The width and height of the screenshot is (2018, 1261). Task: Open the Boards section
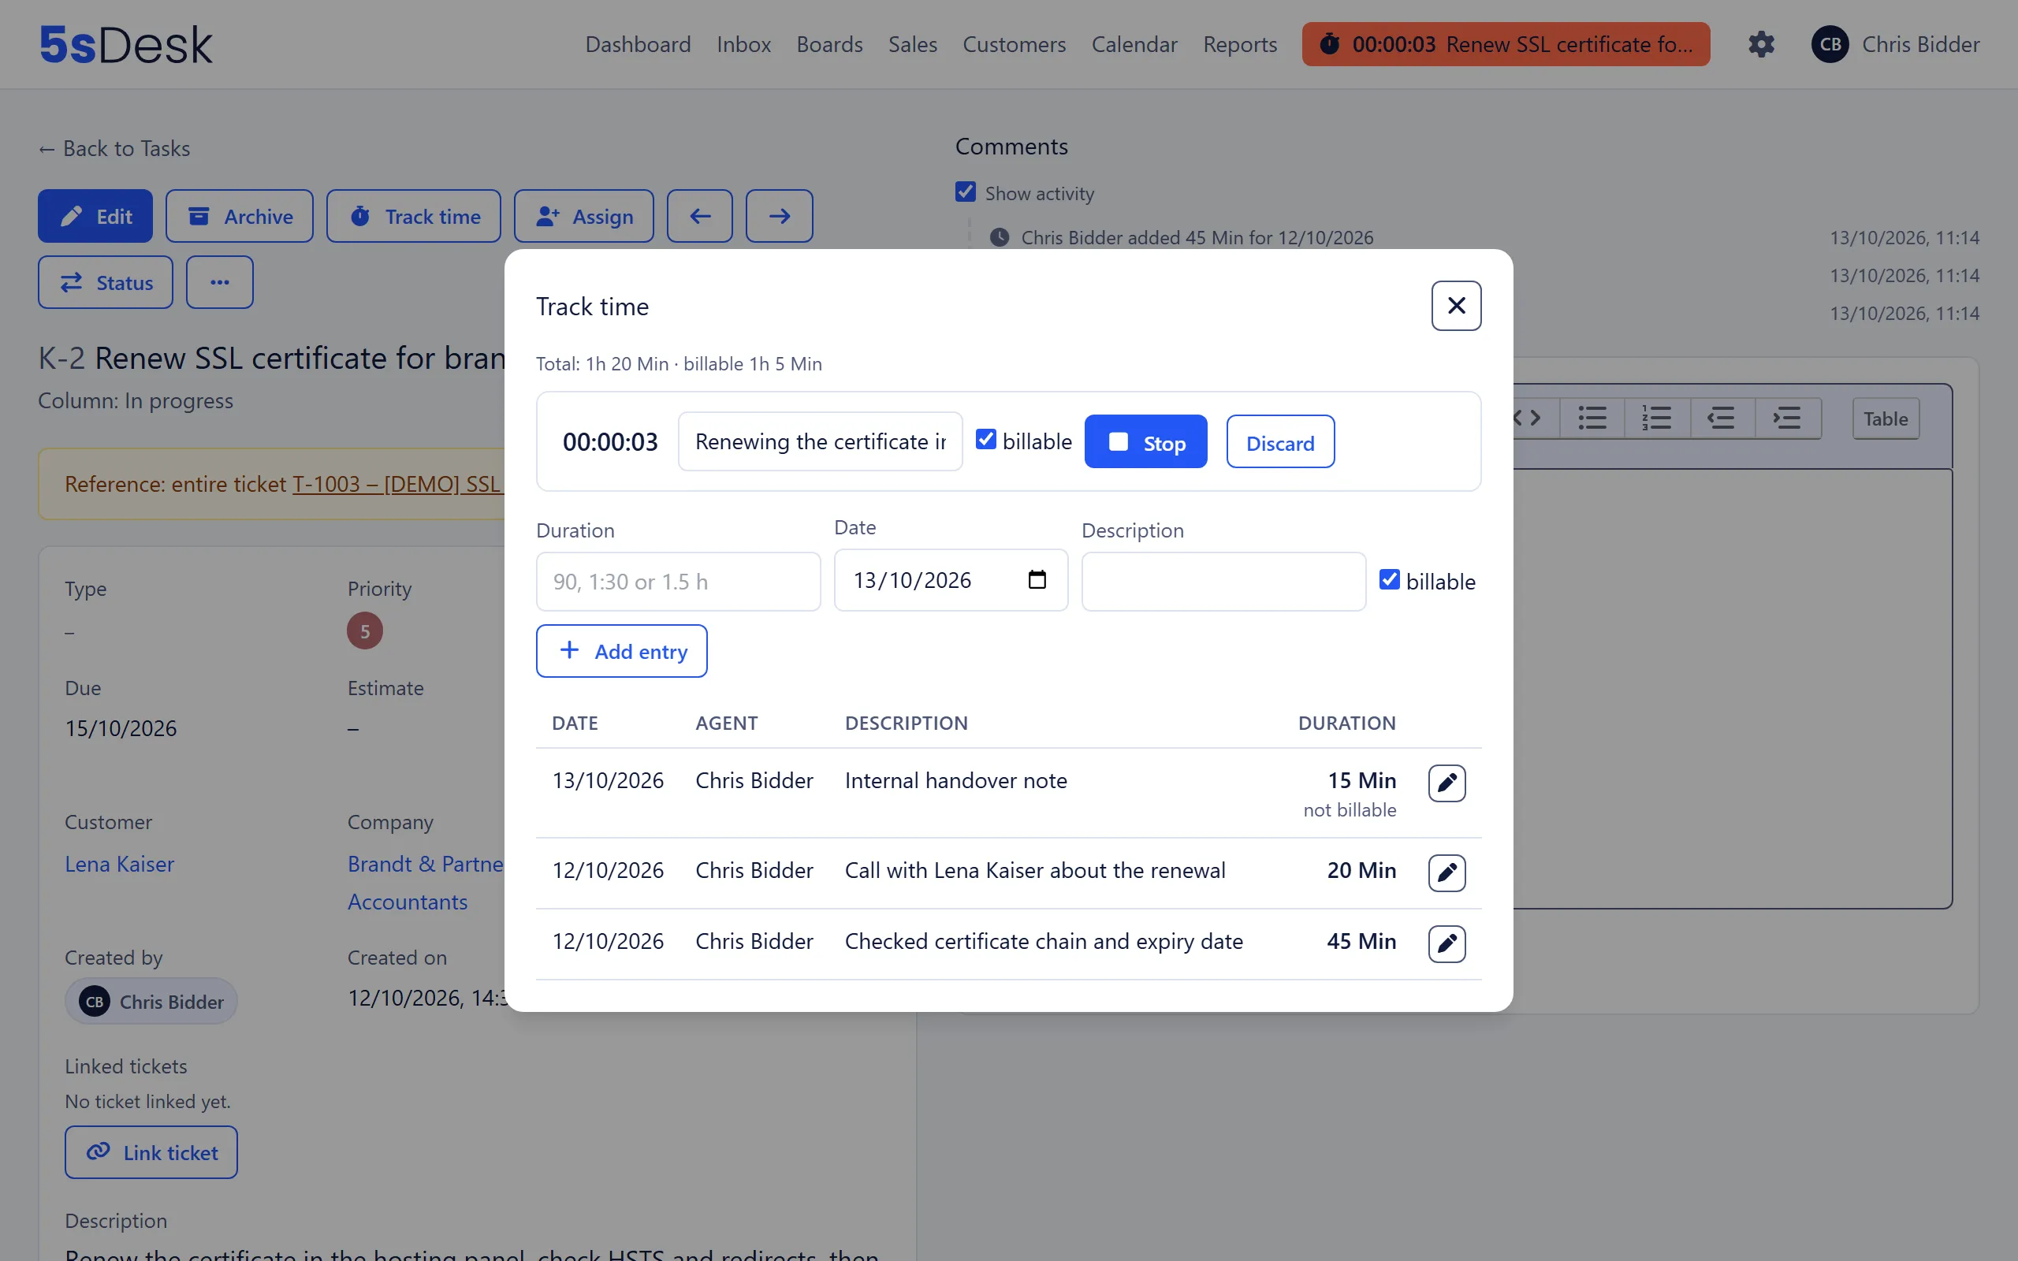(829, 44)
